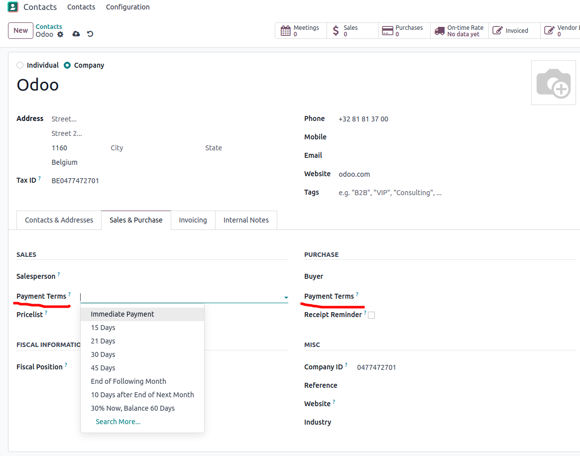Open Invoiced stat button
The image size is (580, 456).
click(x=514, y=31)
